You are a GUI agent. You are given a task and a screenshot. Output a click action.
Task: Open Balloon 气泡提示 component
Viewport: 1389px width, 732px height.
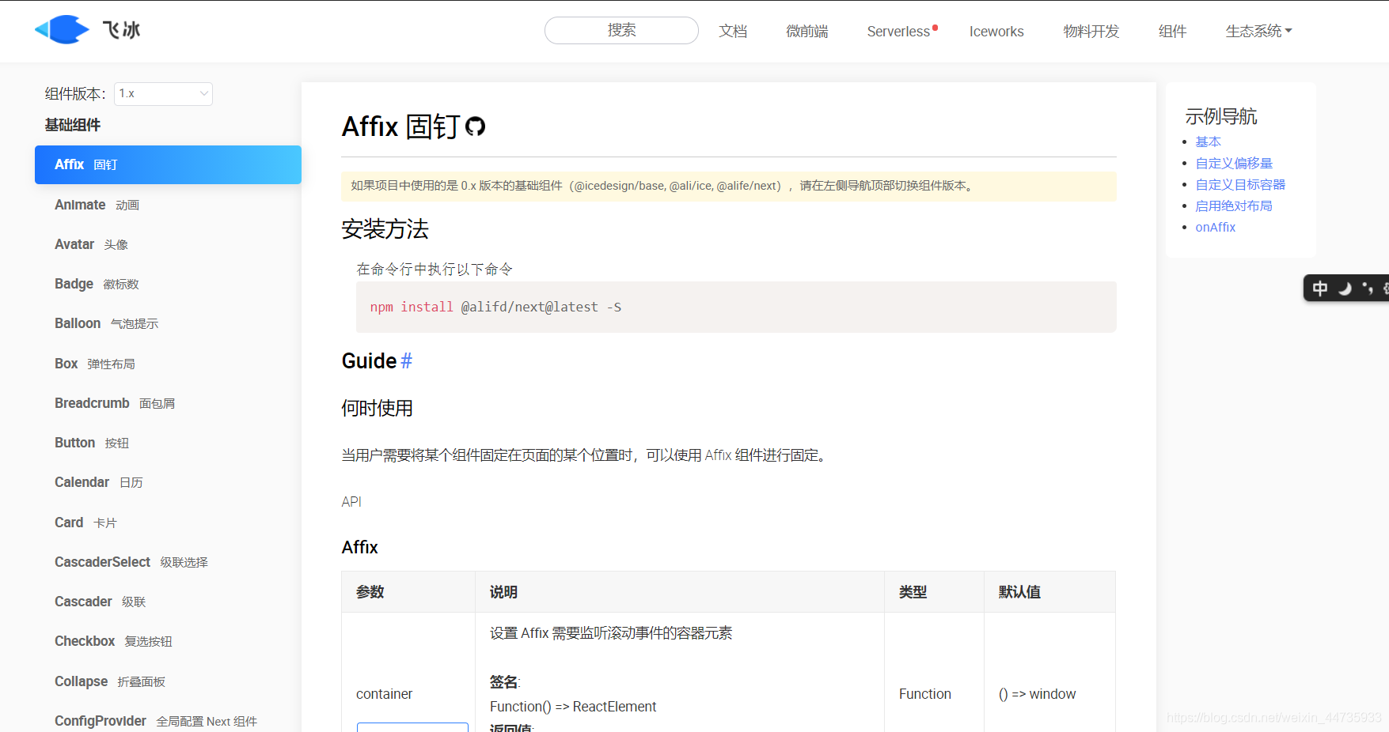pos(106,323)
